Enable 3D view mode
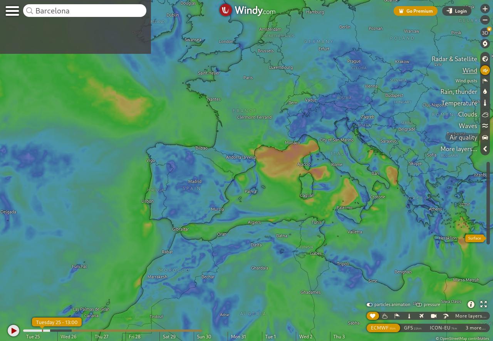 pyautogui.click(x=485, y=33)
